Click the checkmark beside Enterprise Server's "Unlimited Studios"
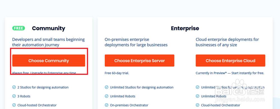This screenshot has width=280, height=109. tap(106, 87)
